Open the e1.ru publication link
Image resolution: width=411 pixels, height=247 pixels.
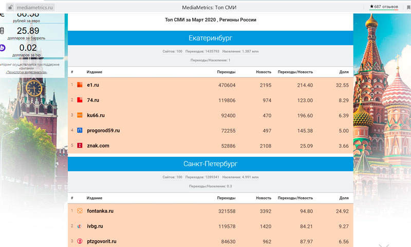93,85
